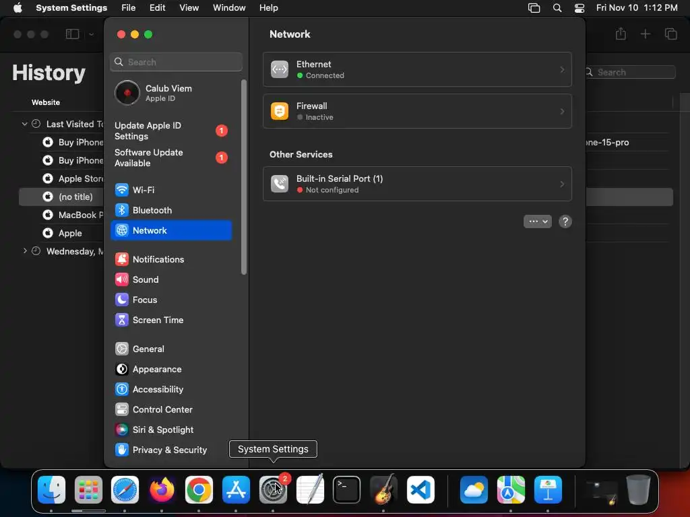Open Spotlight search in menu bar
The width and height of the screenshot is (690, 517).
pyautogui.click(x=557, y=8)
